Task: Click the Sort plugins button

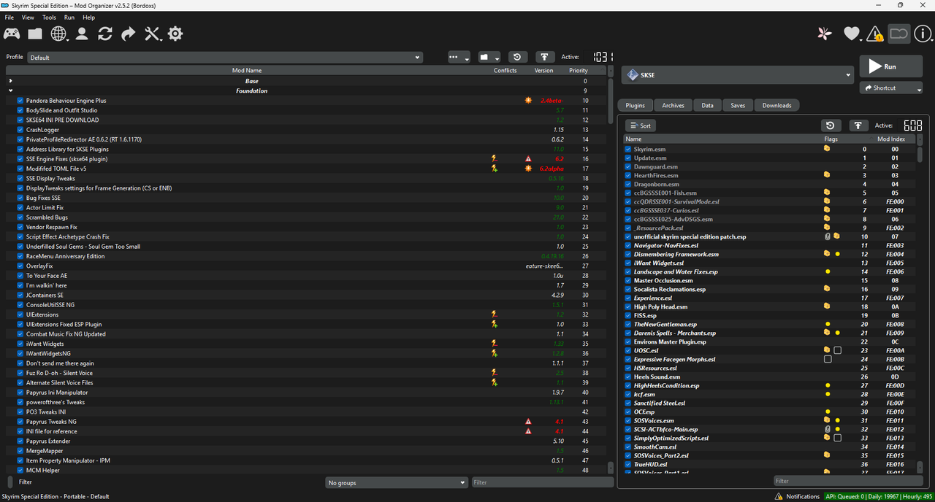Action: (640, 125)
